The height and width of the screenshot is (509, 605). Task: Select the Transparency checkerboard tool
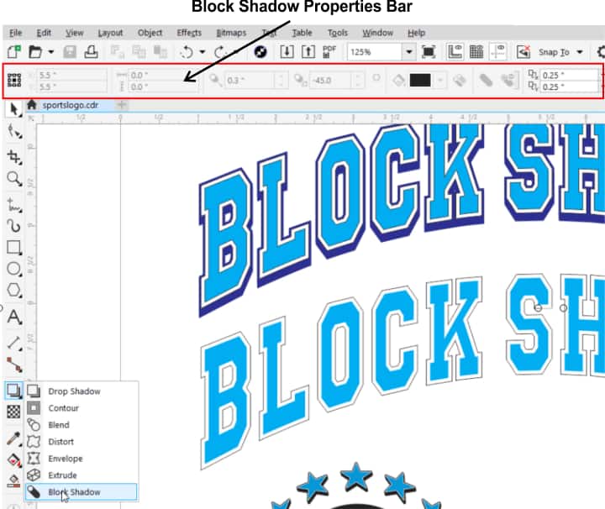pos(13,412)
